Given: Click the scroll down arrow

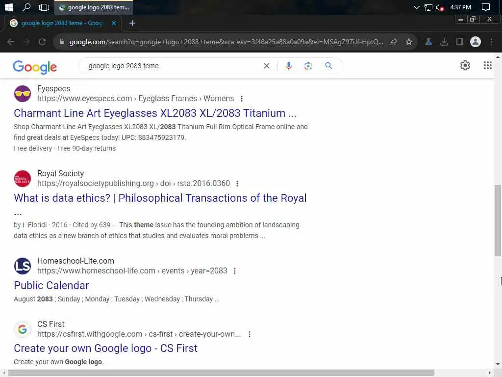Looking at the screenshot, I should (498, 365).
